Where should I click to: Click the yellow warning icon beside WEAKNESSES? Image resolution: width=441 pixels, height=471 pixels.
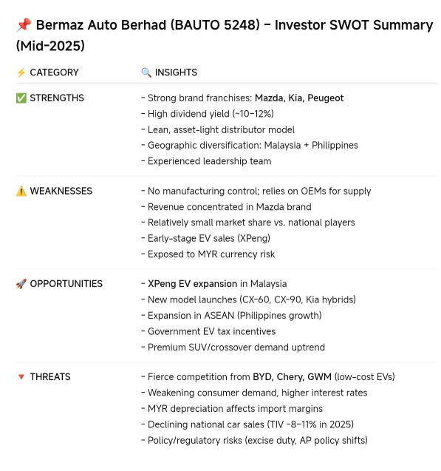tap(21, 191)
